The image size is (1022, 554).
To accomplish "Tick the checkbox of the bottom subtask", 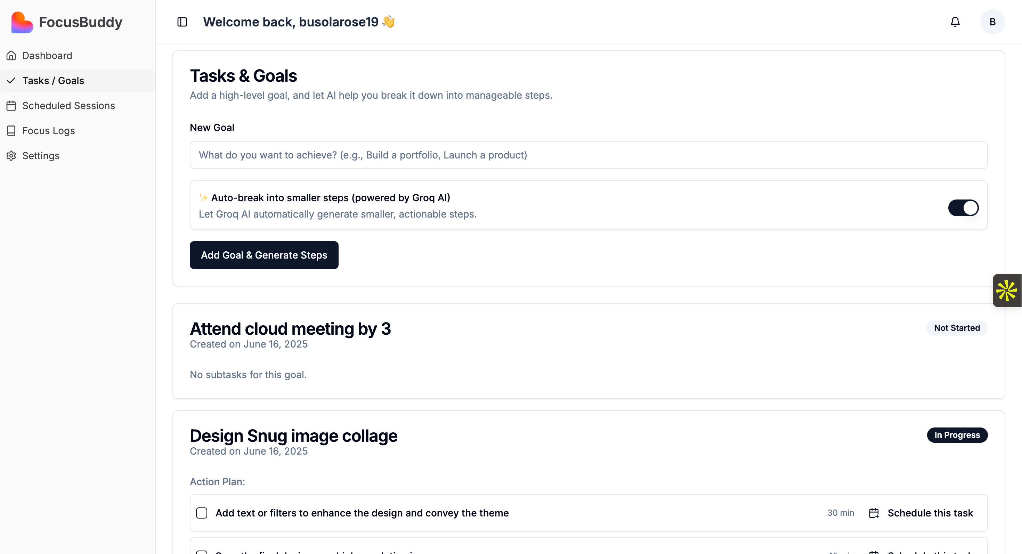I will point(202,551).
